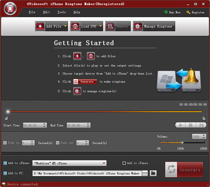Expand the Add File dropdown arrow
This screenshot has height=187, width=210.
coord(65,26)
